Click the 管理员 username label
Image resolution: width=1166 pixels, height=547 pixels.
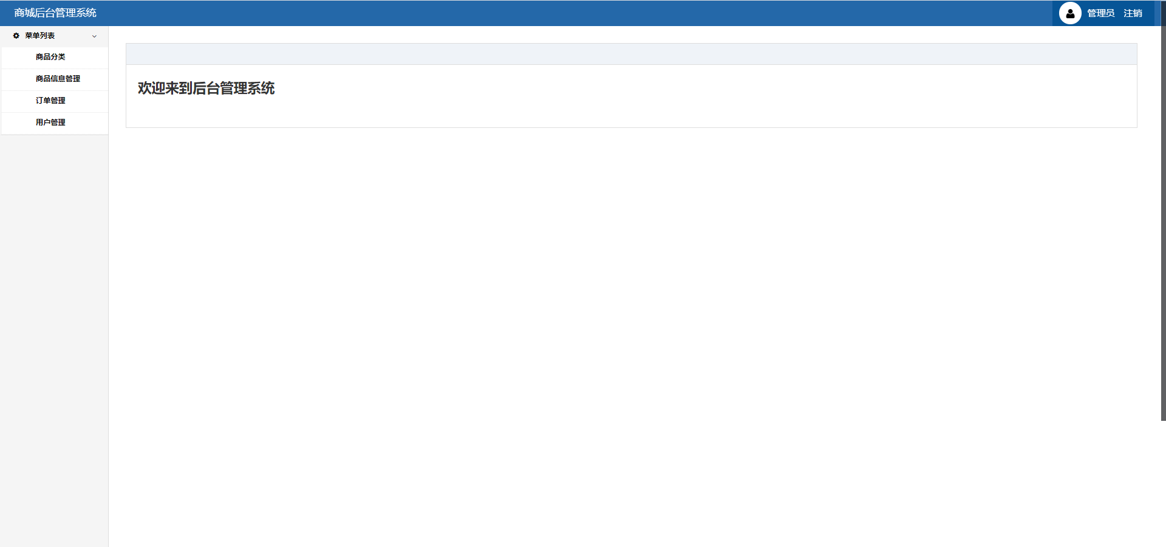[x=1100, y=13]
